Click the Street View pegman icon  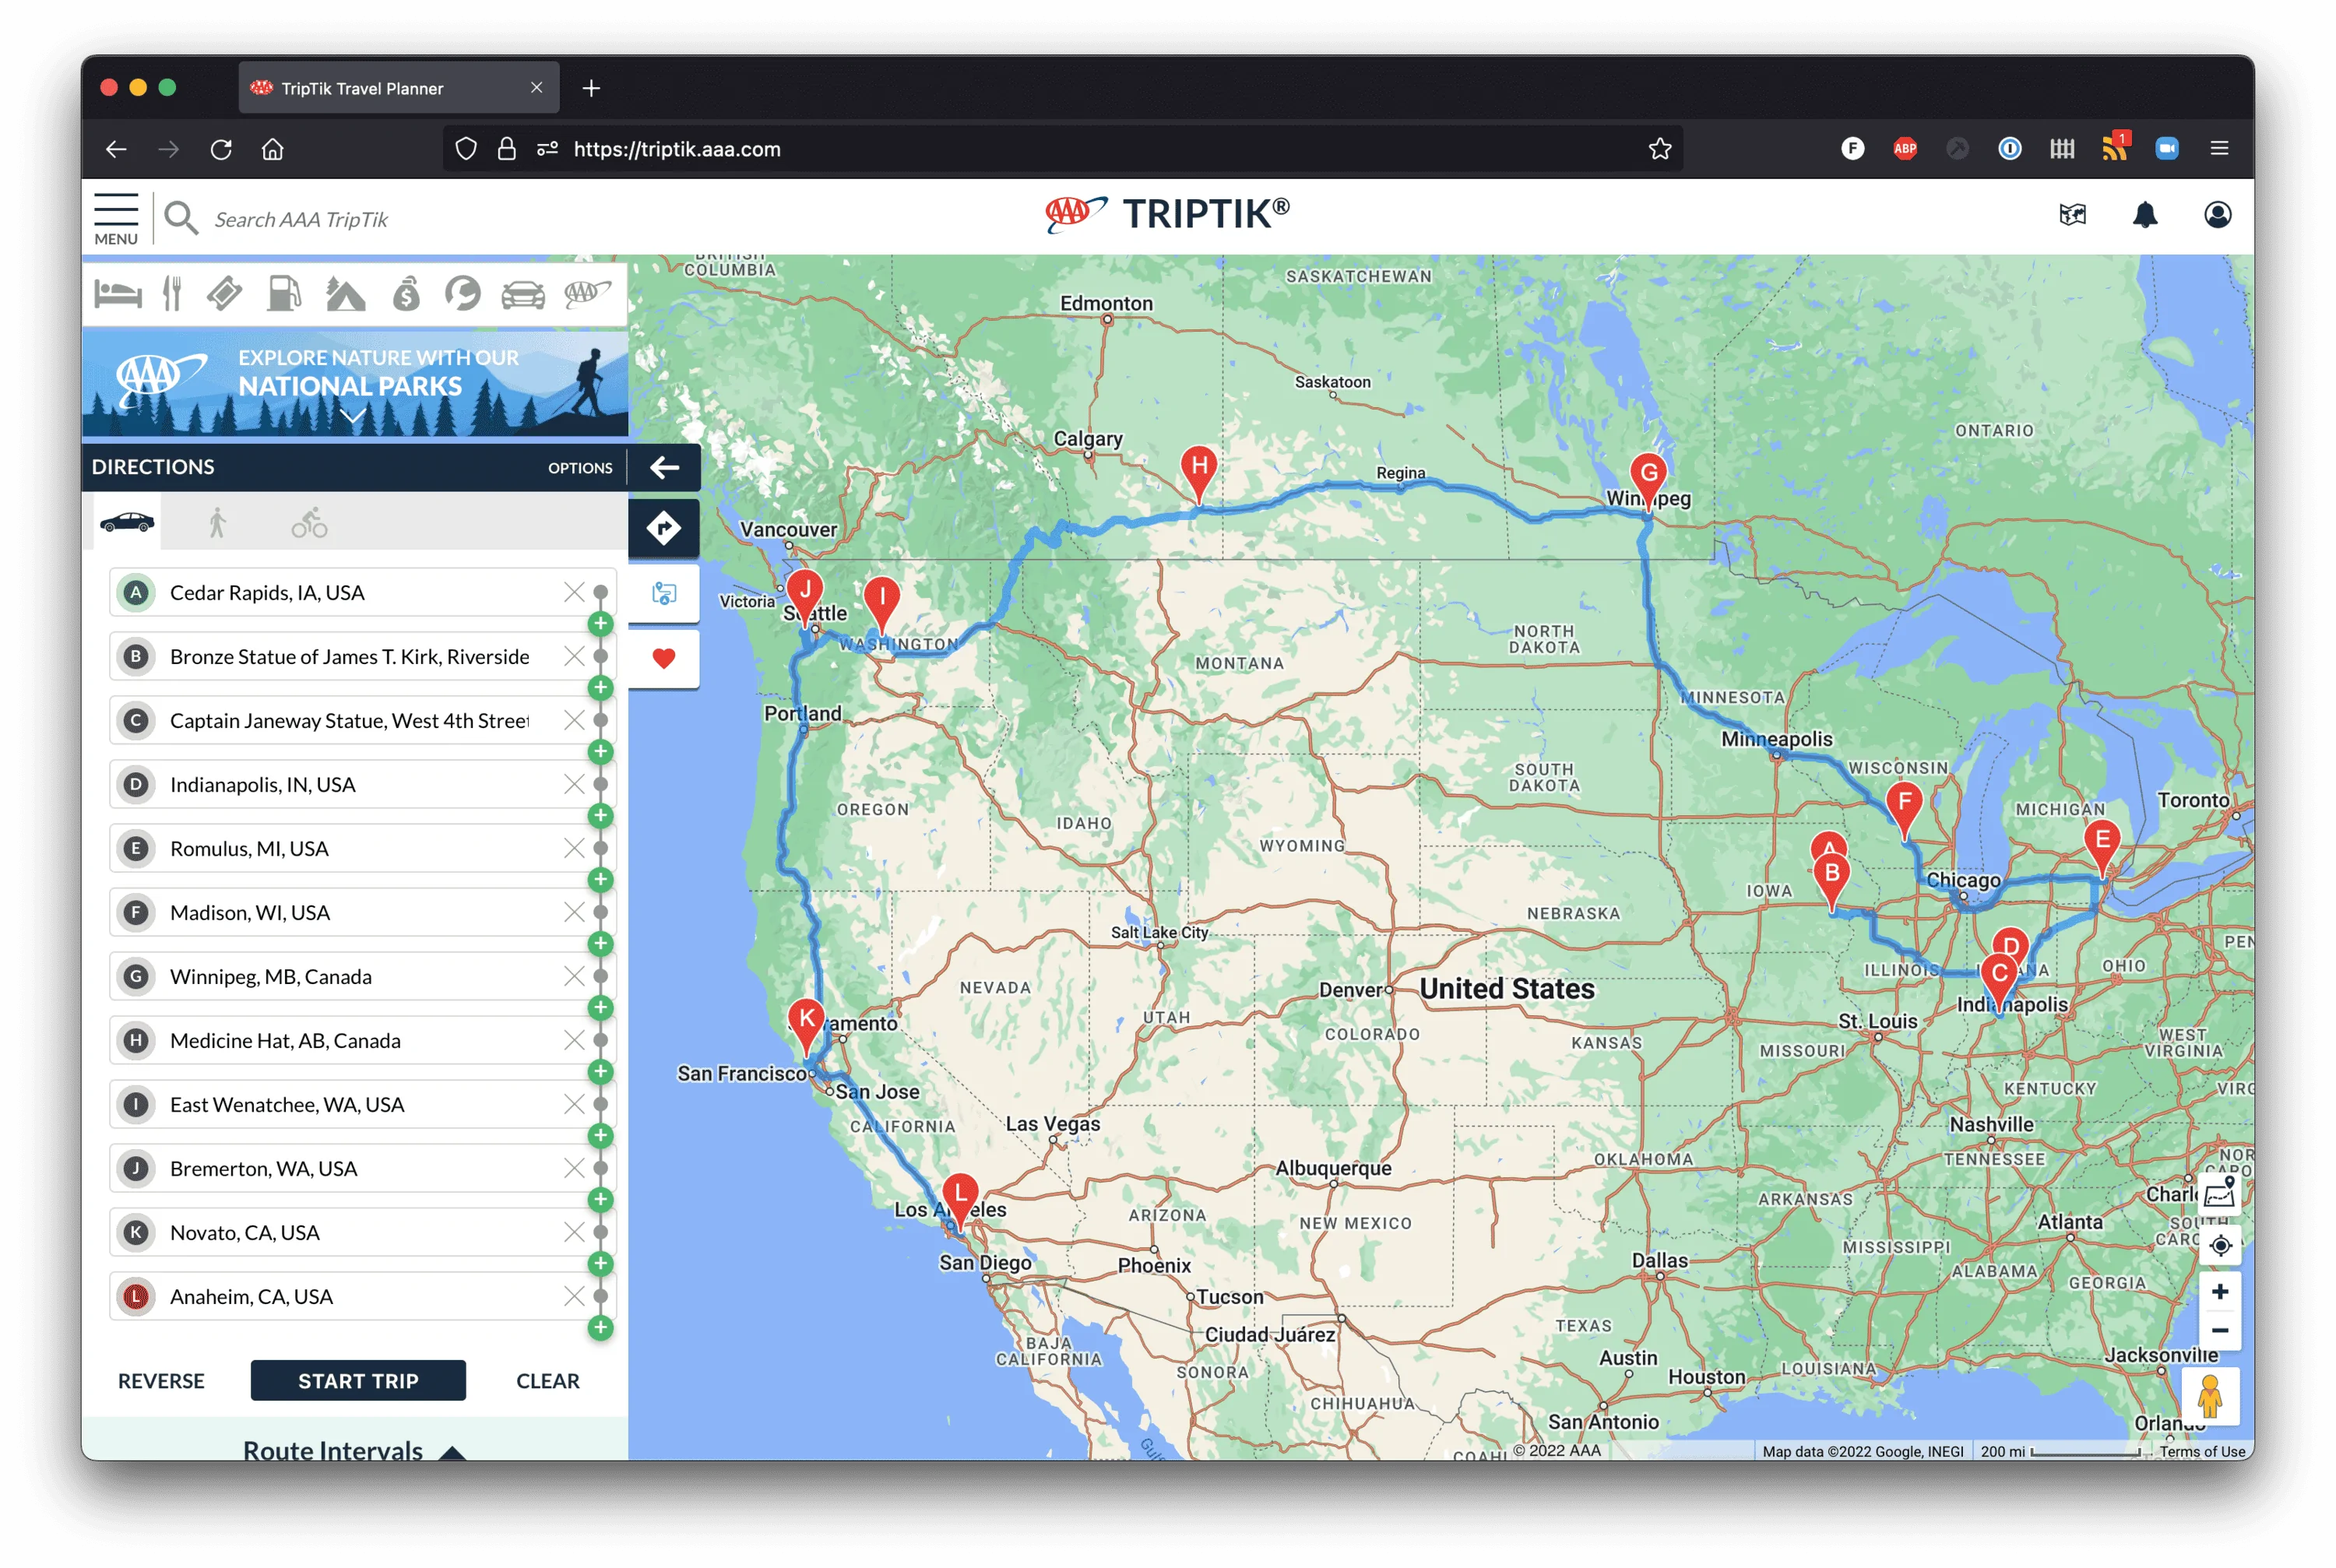click(2210, 1396)
